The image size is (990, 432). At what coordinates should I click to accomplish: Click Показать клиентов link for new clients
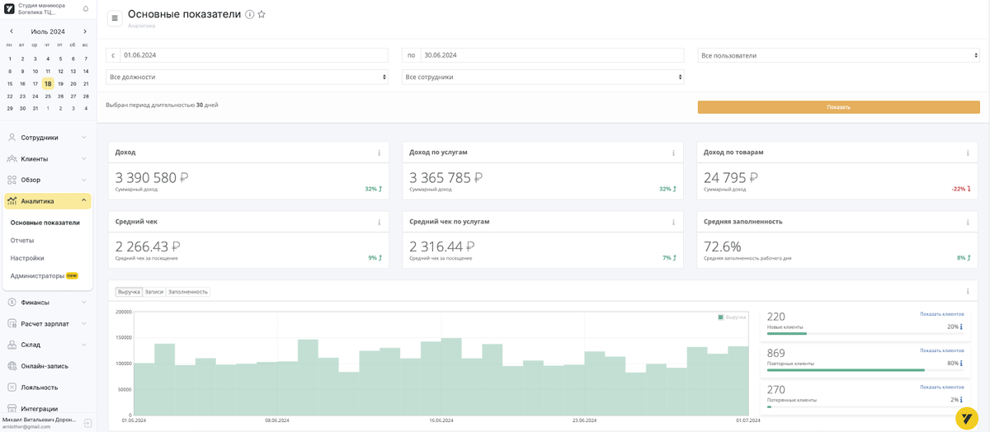click(x=941, y=314)
